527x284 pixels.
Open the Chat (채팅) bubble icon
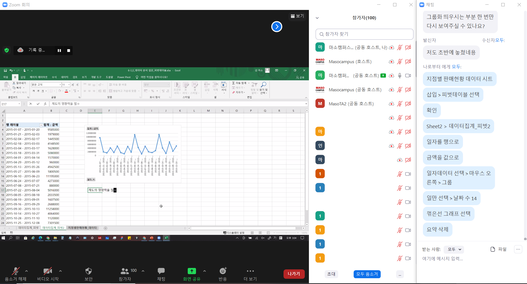161,271
